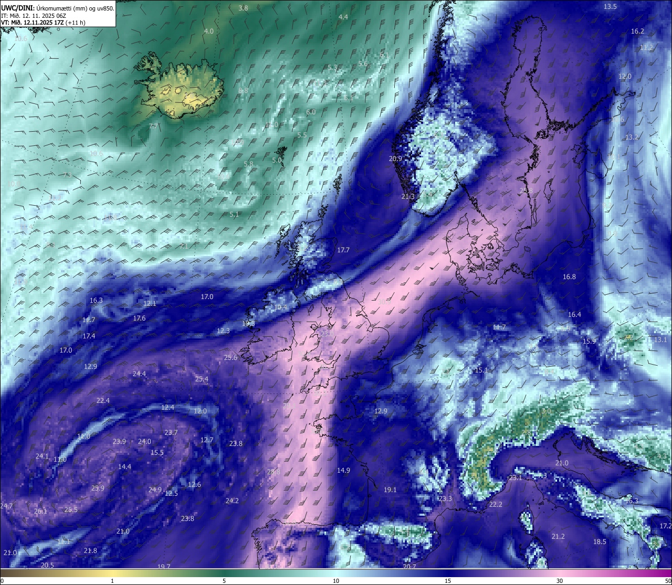Click the '30' label on the colour scale
Image resolution: width=672 pixels, height=585 pixels.
pyautogui.click(x=560, y=581)
